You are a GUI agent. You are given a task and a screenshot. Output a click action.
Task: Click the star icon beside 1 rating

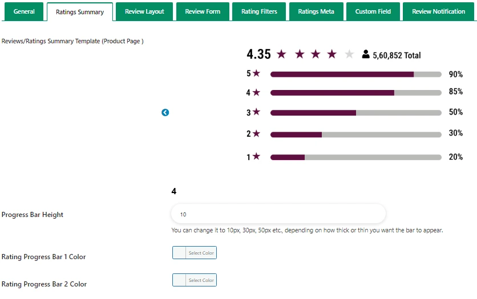256,157
